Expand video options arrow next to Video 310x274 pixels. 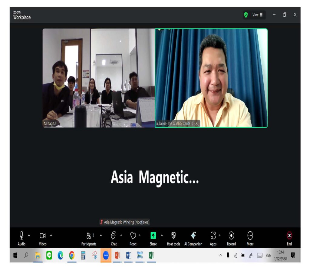51,235
